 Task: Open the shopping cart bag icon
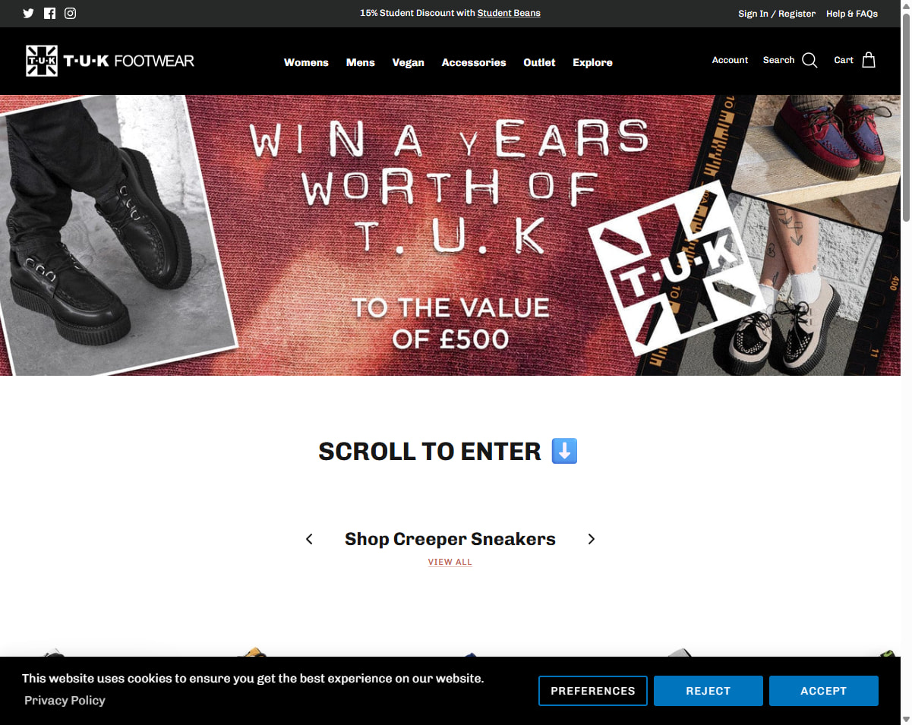[x=869, y=60]
